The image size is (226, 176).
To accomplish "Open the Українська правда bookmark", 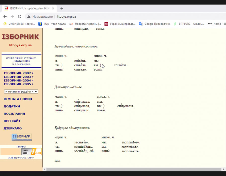I will point(120,24).
